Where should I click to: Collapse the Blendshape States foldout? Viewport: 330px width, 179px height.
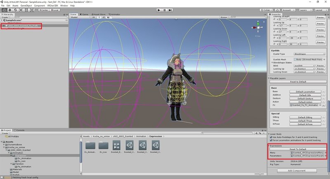pos(272,63)
